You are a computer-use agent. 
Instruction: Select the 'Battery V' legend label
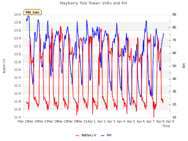pyautogui.click(x=89, y=135)
